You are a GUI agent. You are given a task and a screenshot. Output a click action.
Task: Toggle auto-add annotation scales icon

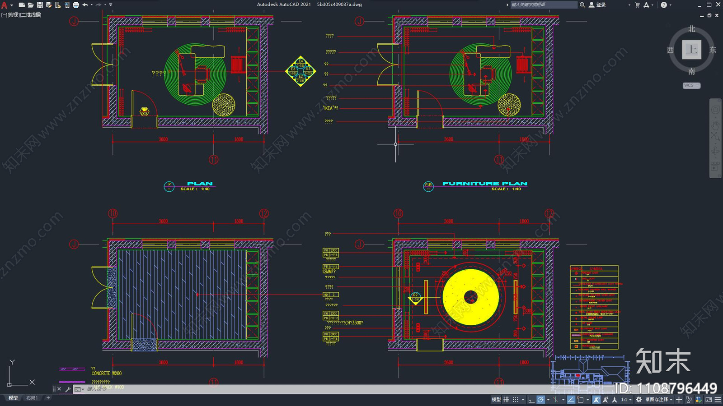click(606, 400)
